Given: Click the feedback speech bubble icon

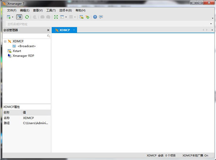Looking at the screenshot, I should (101, 17).
